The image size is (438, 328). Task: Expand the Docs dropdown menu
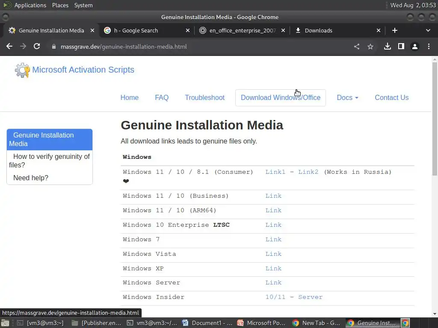(347, 98)
